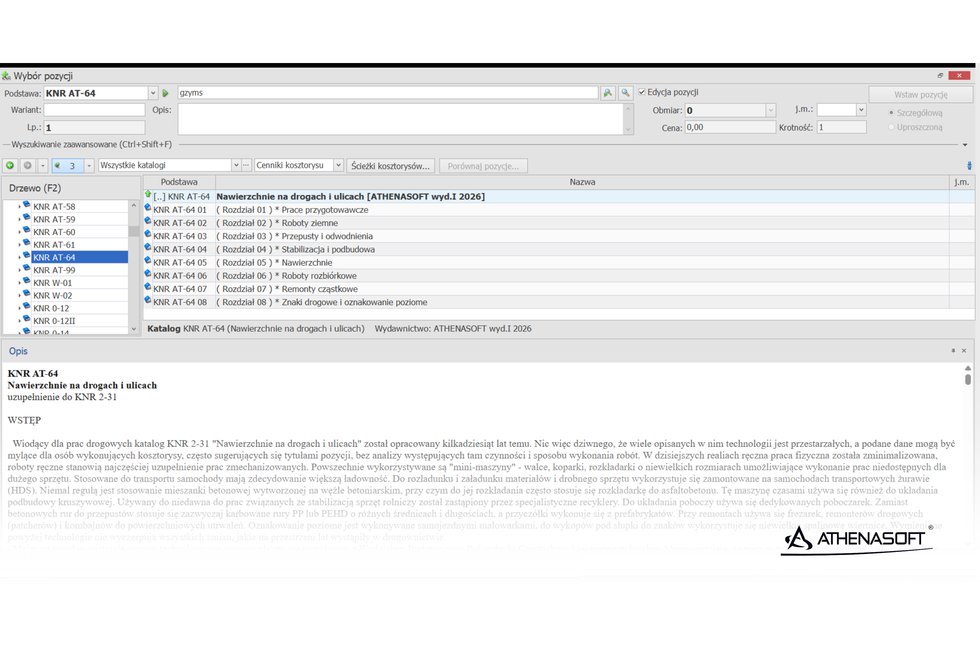980x653 pixels.
Task: Click the green up-arrow icon on the [..] KNR AT-64 row
Action: pos(148,194)
